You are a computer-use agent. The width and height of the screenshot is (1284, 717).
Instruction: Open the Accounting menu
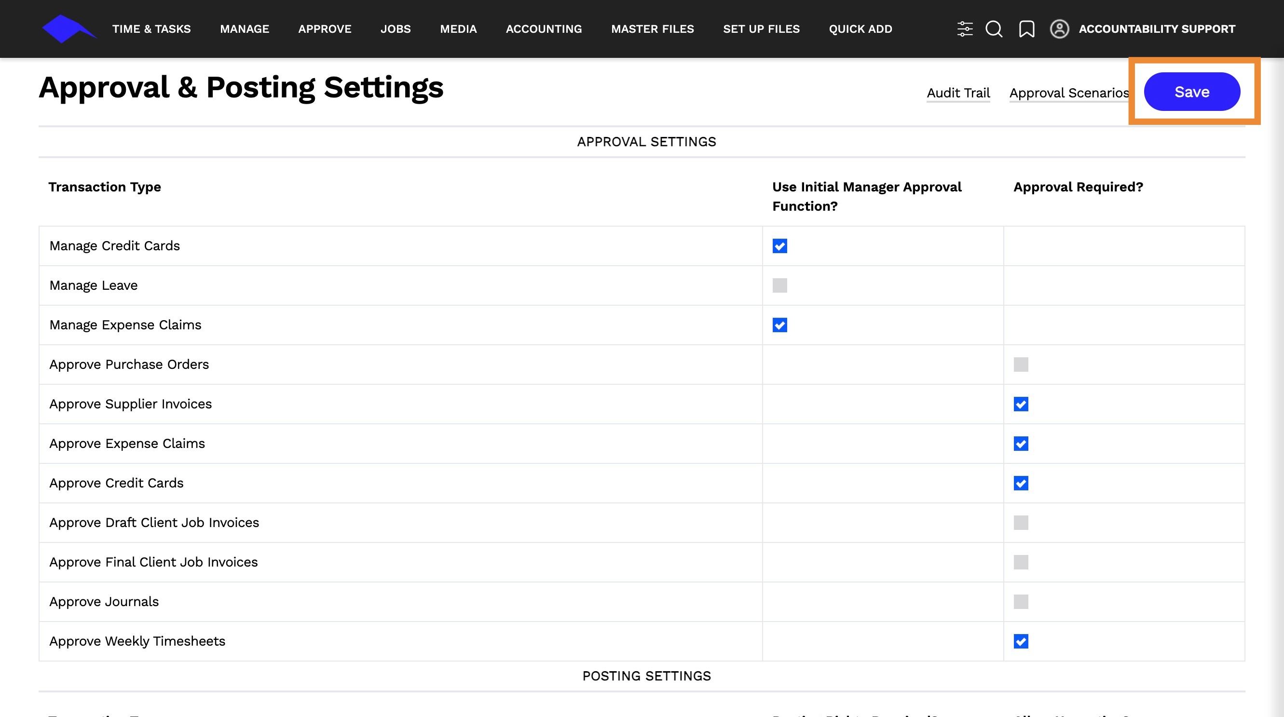click(544, 29)
